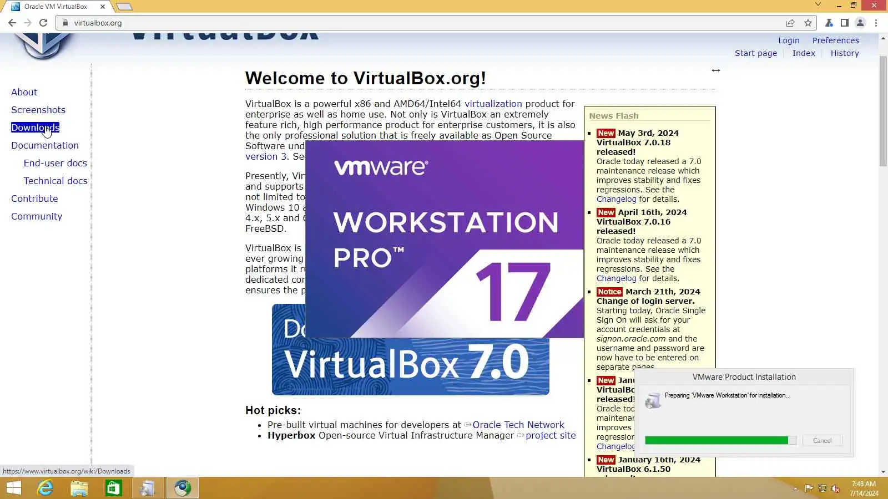The width and height of the screenshot is (888, 499).
Task: Open the browser side panel icon
Action: point(844,23)
